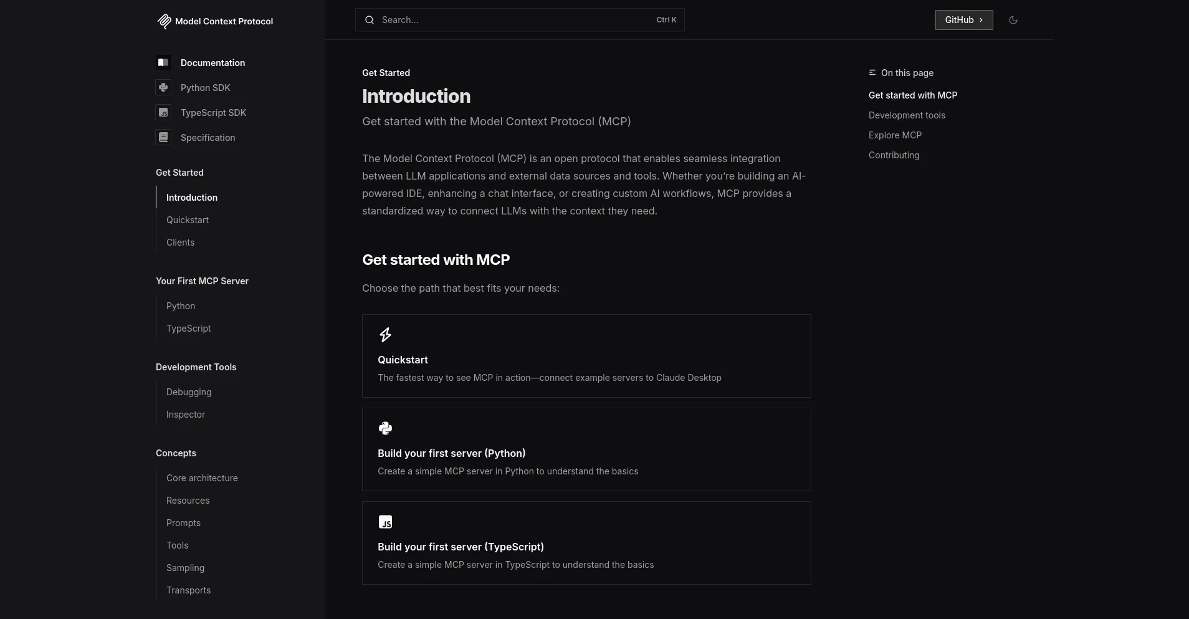Click the TypeScript SDK JS icon
The height and width of the screenshot is (619, 1189).
[x=163, y=112]
